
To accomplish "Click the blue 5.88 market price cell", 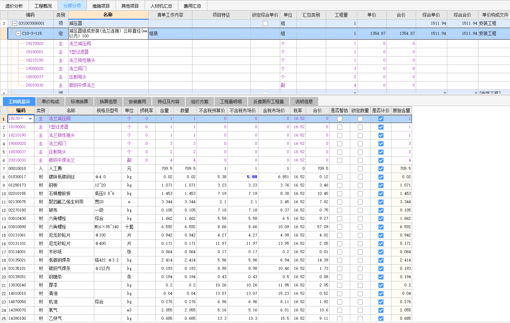I will pyautogui.click(x=243, y=177).
